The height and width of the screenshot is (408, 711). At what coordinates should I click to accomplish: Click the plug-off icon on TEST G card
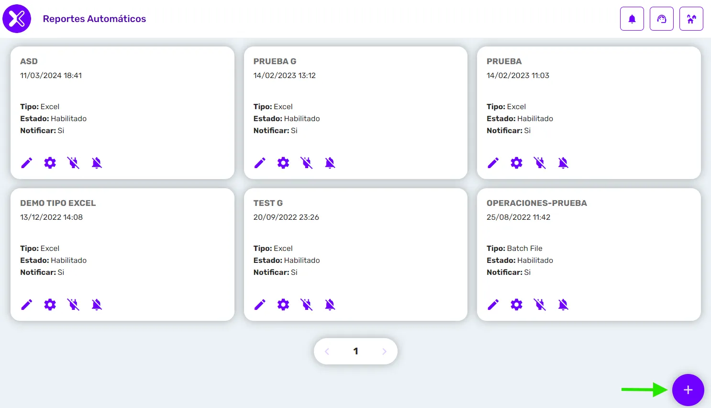[307, 305]
